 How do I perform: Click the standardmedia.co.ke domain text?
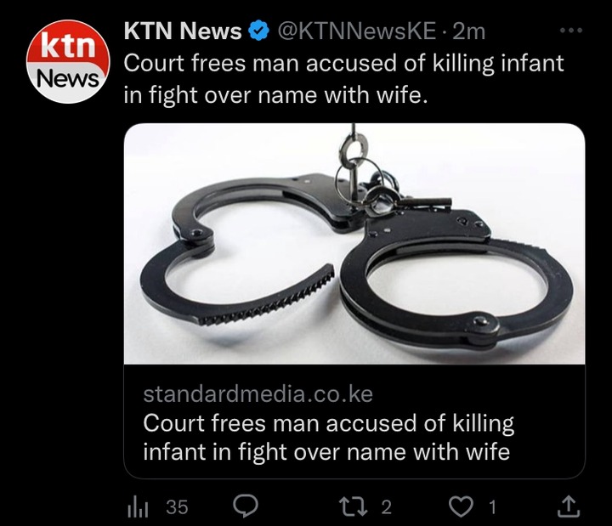pos(258,394)
